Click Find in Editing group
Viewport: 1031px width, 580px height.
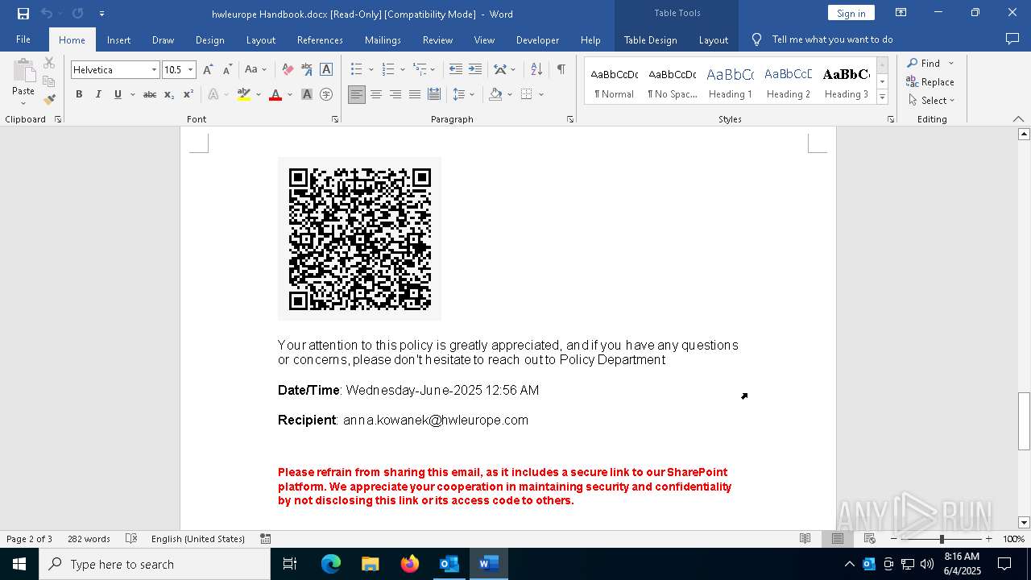923,63
